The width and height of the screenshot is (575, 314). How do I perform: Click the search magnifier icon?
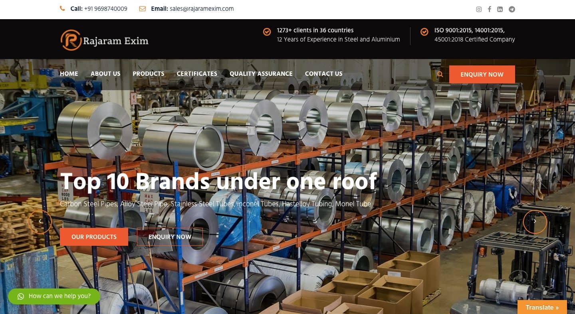pyautogui.click(x=440, y=74)
